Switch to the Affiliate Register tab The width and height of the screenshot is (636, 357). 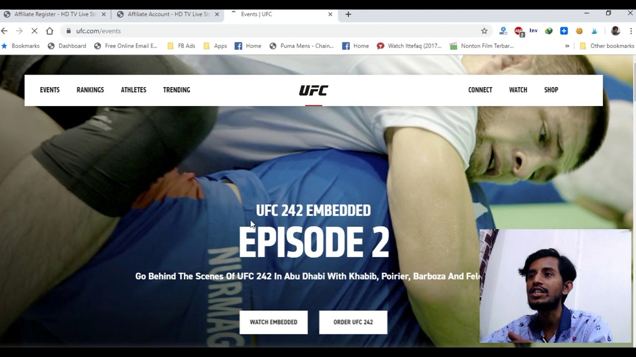55,14
